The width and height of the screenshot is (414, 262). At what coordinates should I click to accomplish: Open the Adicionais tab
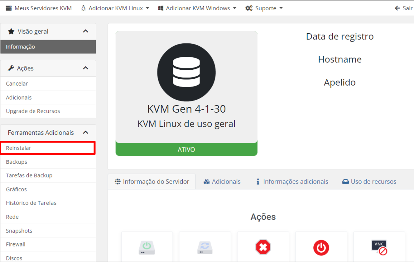[222, 182]
